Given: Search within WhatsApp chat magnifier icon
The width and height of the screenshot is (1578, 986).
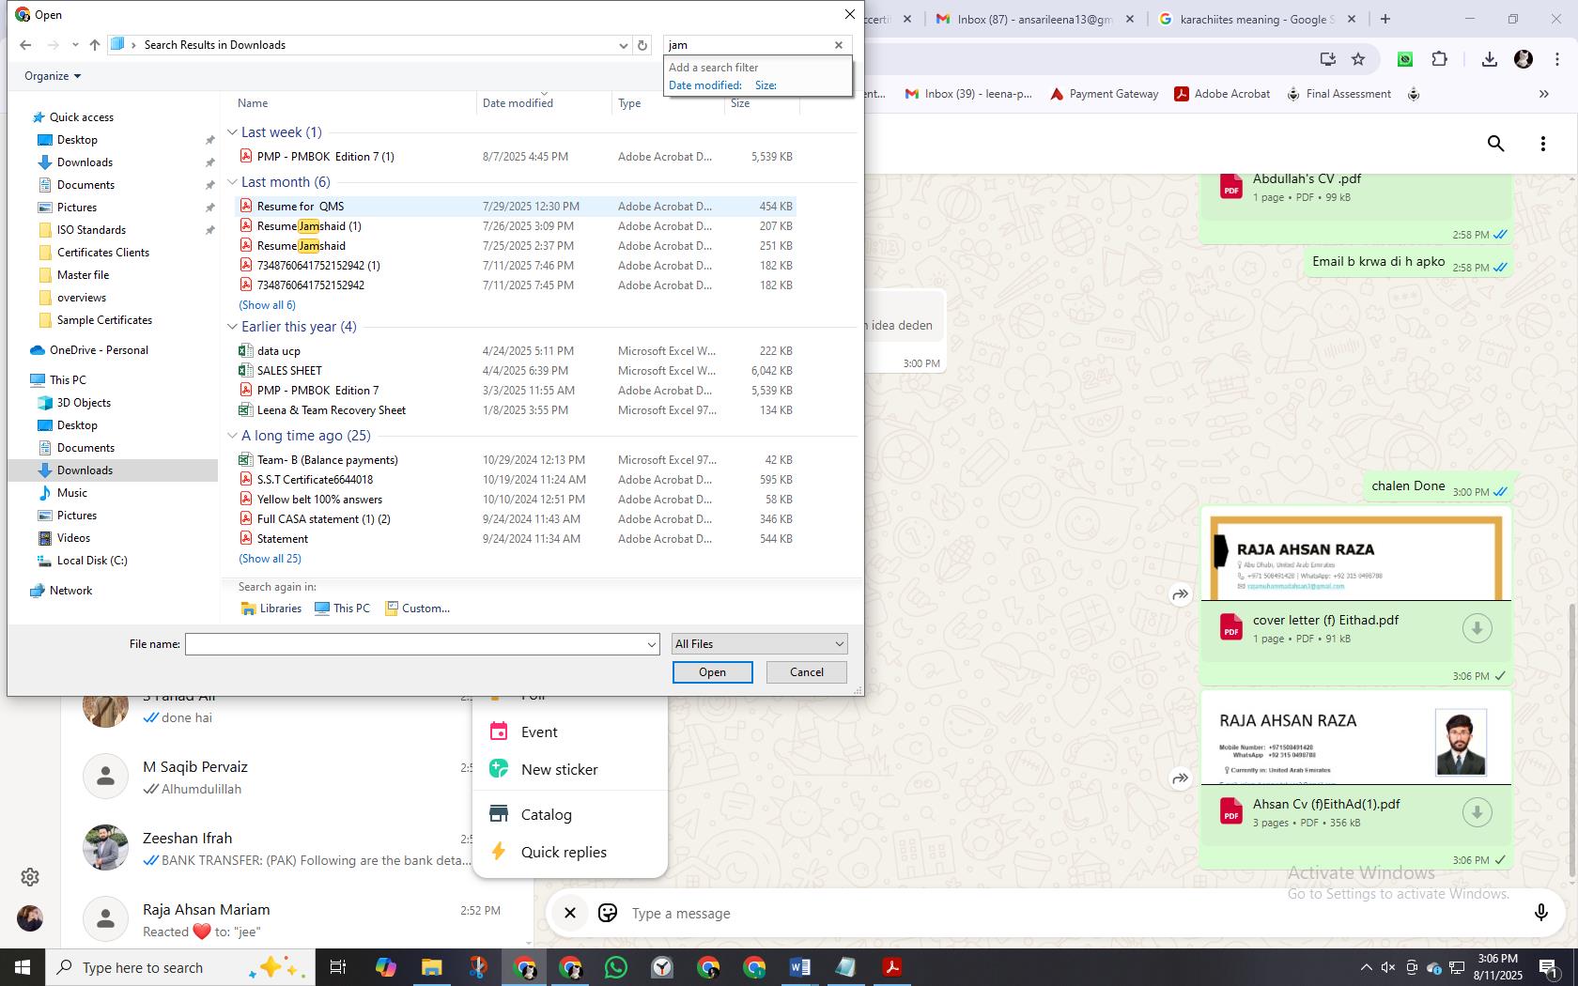Looking at the screenshot, I should click(1496, 144).
